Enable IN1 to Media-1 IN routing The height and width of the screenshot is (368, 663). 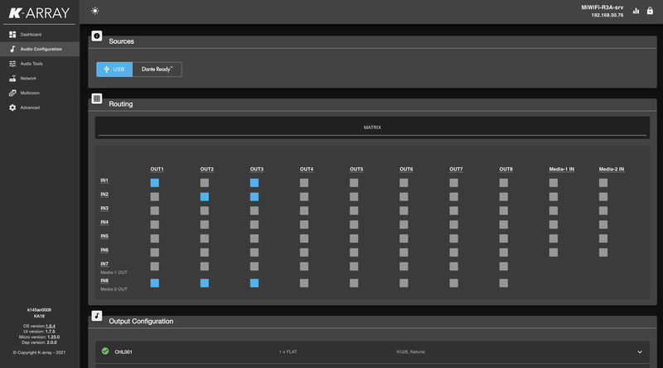click(553, 183)
